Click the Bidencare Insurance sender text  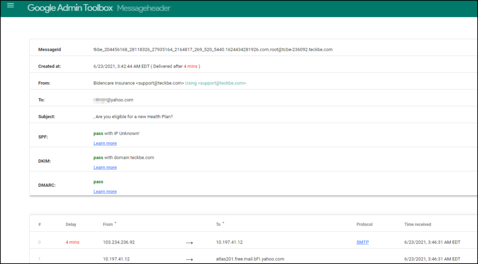(x=139, y=83)
